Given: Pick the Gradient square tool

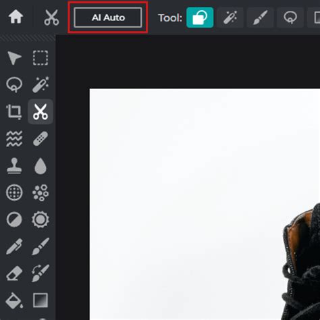Looking at the screenshot, I should (x=41, y=300).
